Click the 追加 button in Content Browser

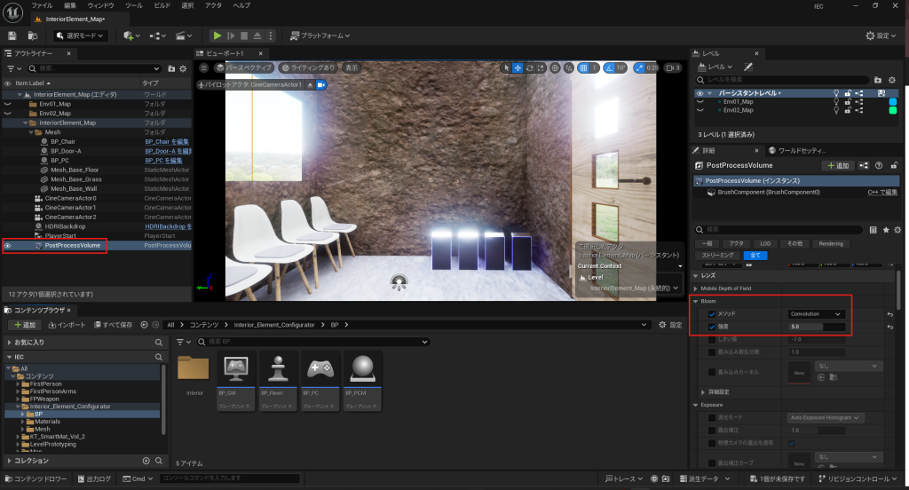click(x=24, y=325)
